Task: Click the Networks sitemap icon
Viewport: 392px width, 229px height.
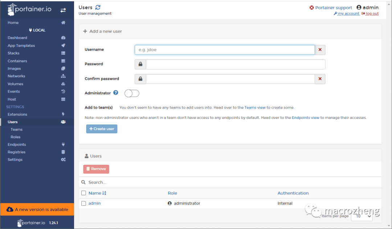Action: tap(63, 76)
